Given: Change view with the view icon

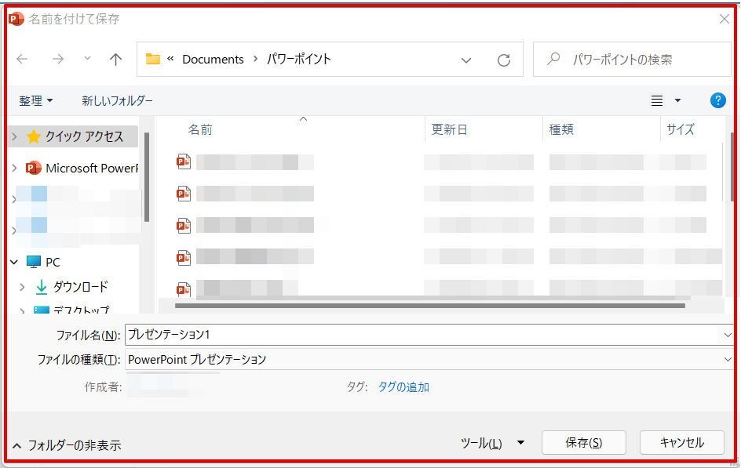Looking at the screenshot, I should coord(657,100).
